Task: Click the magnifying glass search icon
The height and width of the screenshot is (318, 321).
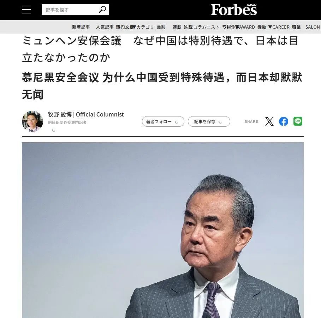Action: coord(102,10)
